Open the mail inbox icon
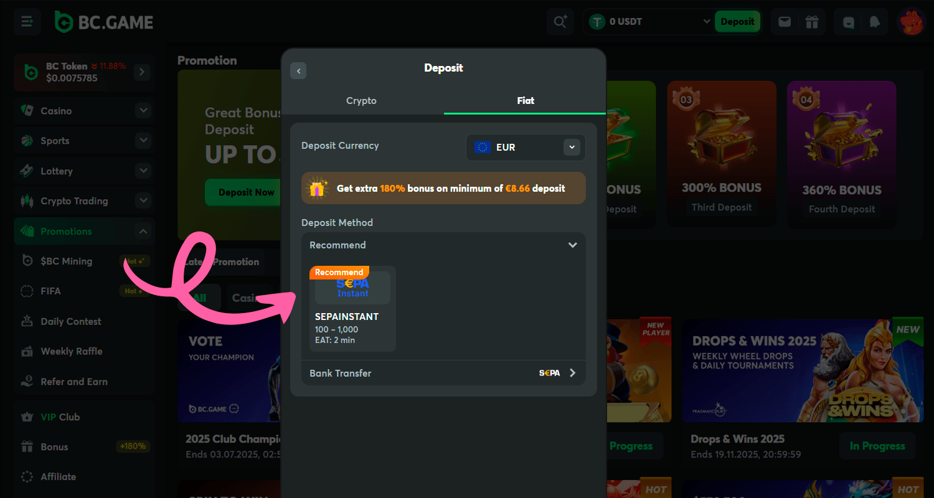This screenshot has height=498, width=934. pyautogui.click(x=785, y=22)
